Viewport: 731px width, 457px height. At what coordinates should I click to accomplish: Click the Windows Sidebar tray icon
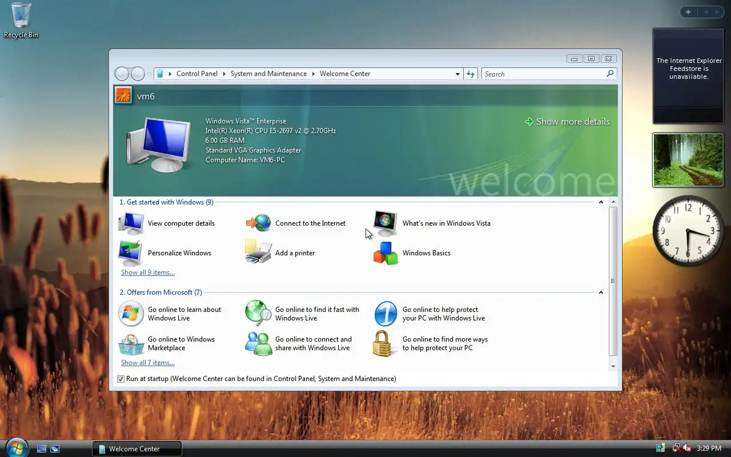[x=661, y=448]
